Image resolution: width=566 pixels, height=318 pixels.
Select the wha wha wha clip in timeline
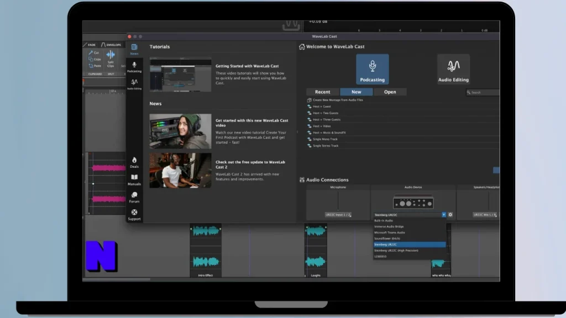pyautogui.click(x=441, y=268)
